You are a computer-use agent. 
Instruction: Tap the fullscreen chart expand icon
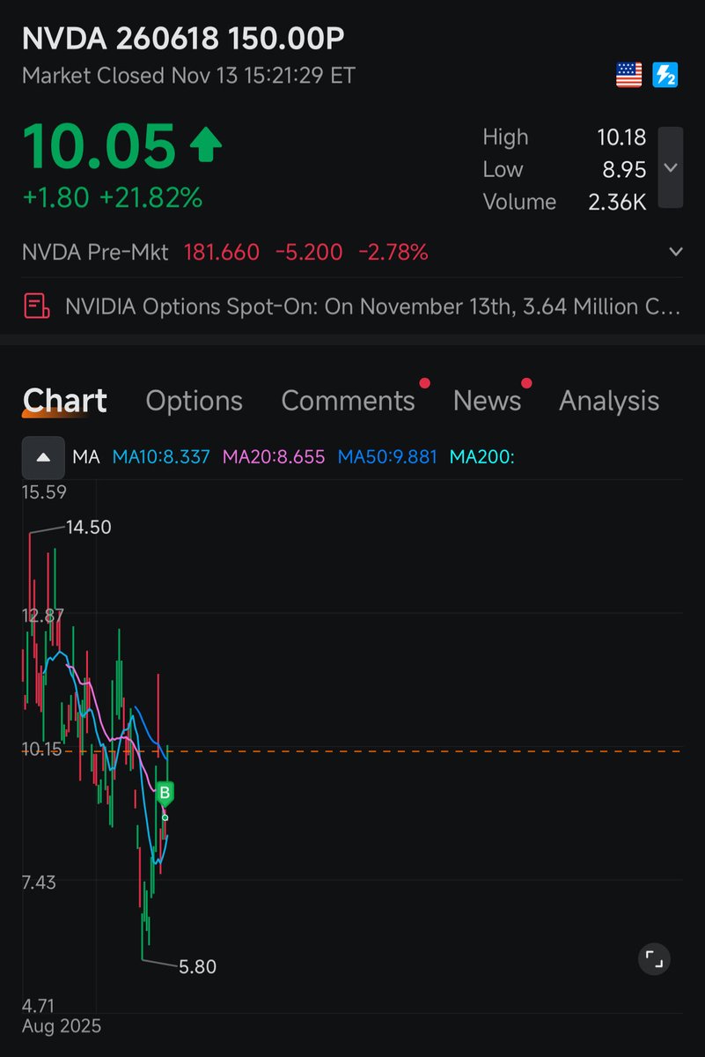click(x=654, y=959)
